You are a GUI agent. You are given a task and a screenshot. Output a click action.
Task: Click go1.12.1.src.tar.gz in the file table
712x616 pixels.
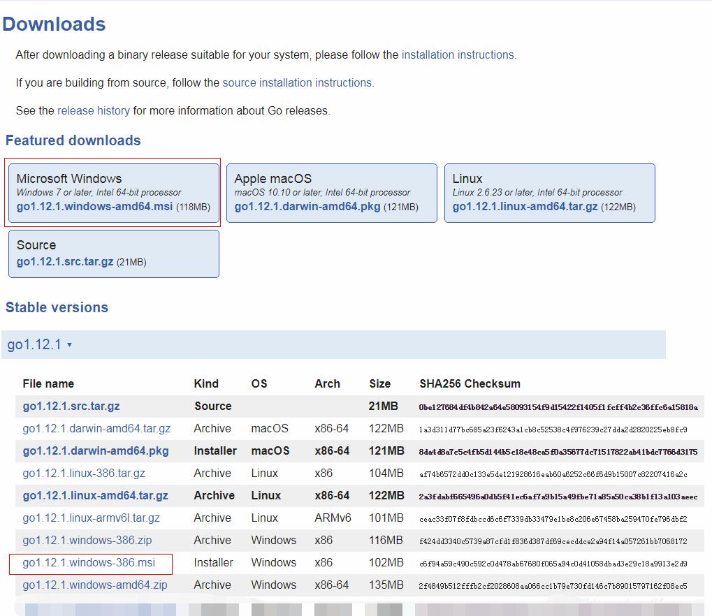pos(71,406)
